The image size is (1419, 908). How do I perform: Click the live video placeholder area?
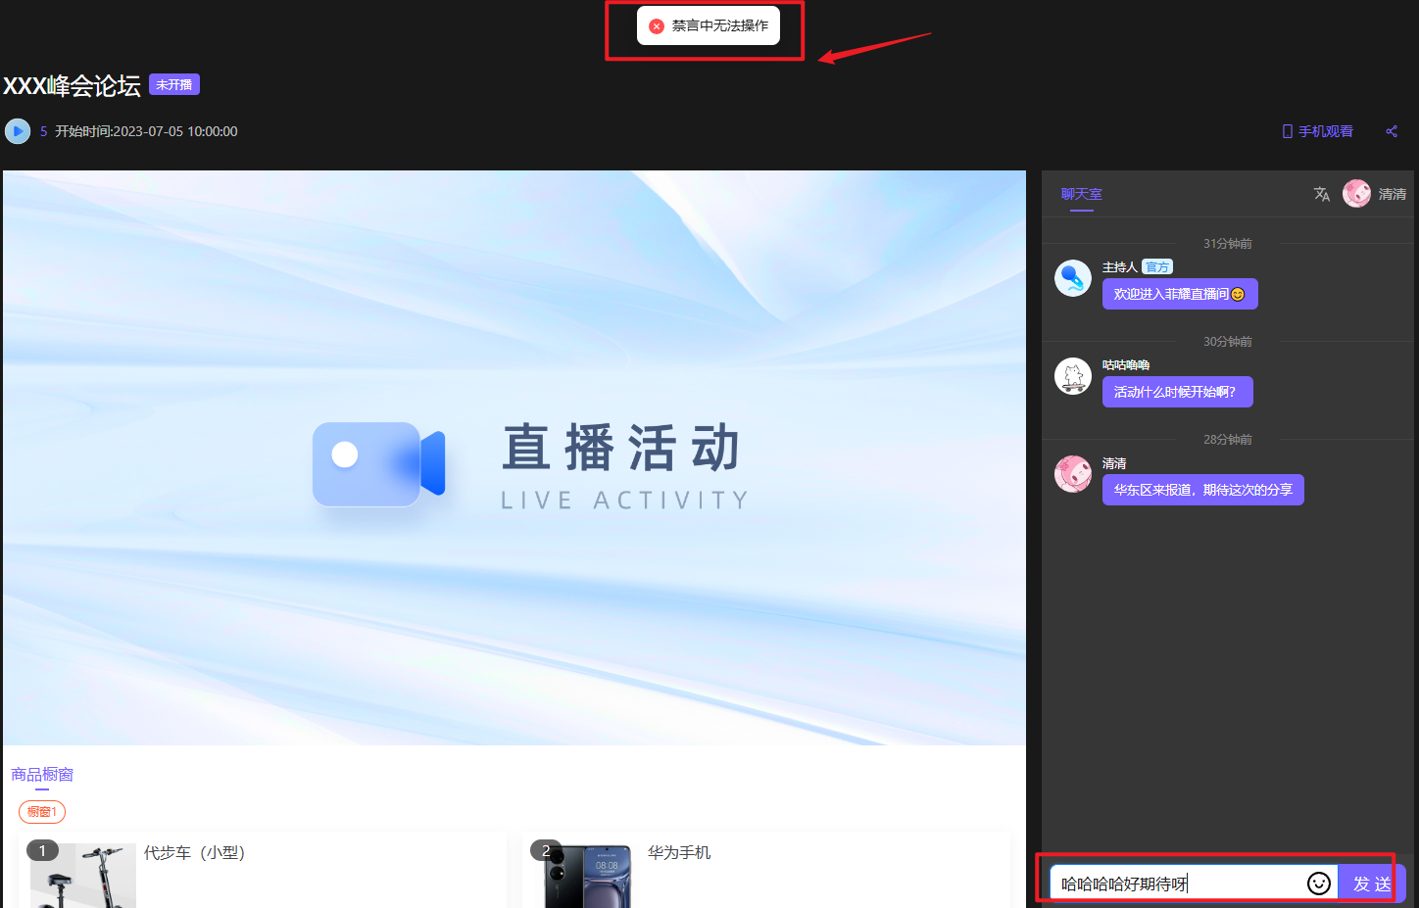(x=514, y=457)
